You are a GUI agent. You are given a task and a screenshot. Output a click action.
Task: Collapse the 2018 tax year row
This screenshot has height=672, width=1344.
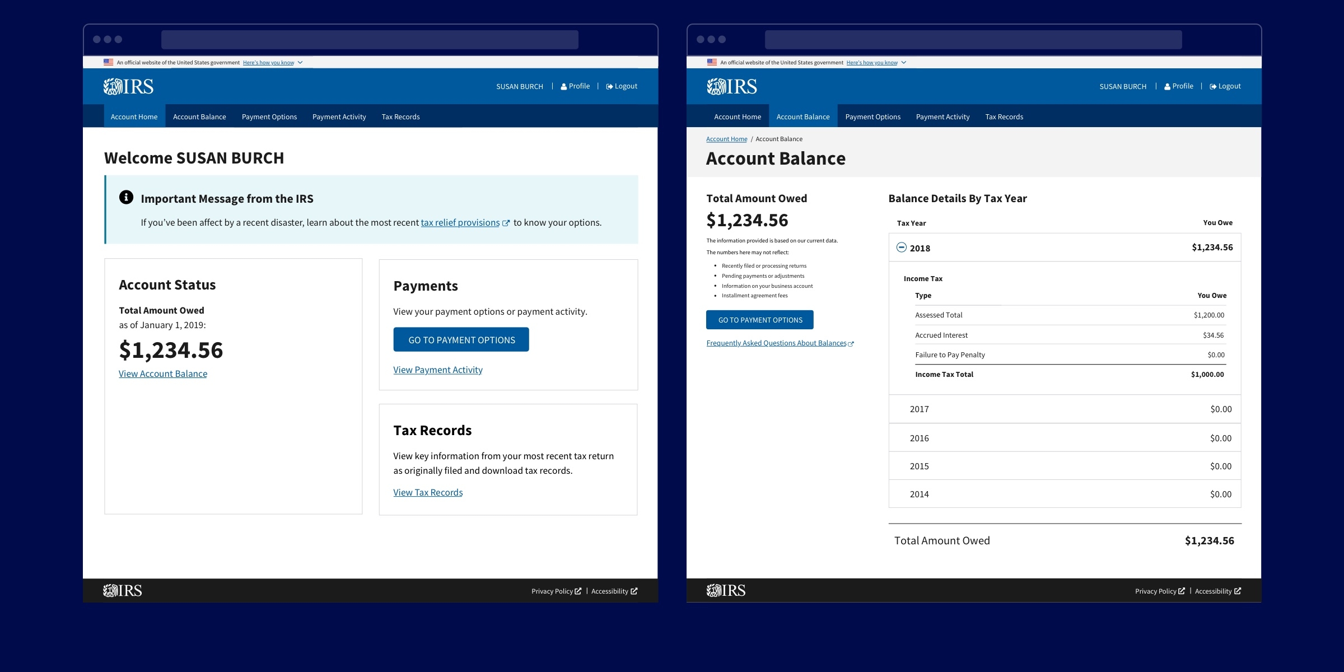(x=902, y=248)
